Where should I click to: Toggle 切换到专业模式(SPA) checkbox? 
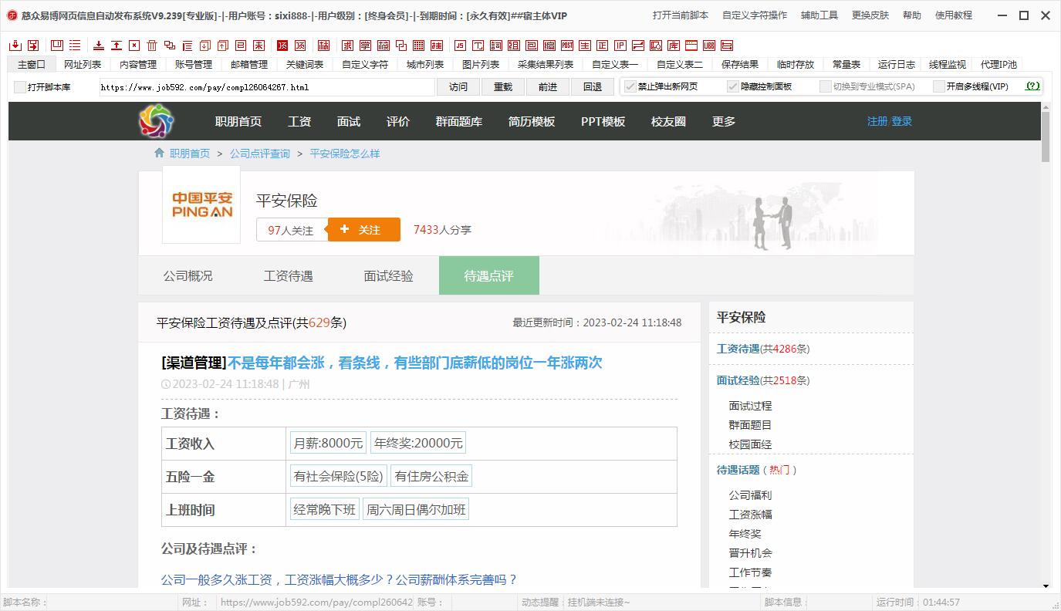tap(826, 86)
